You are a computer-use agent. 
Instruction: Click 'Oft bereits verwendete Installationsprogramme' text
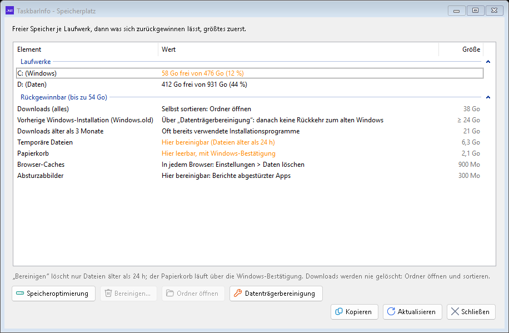[x=231, y=131]
